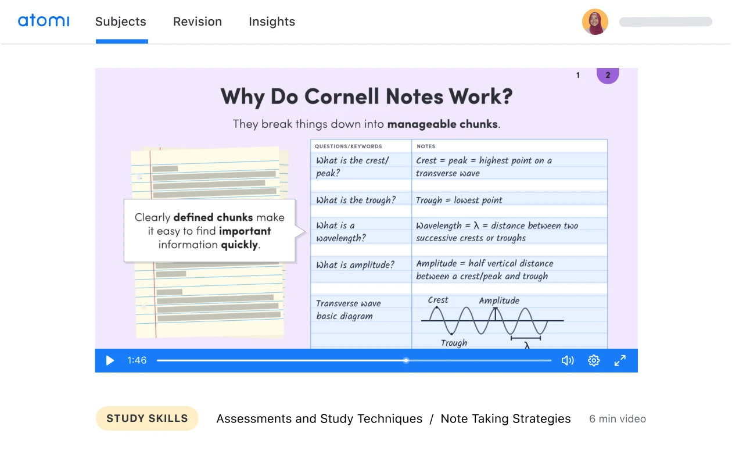Select the STUDY SKILLS badge

click(147, 418)
